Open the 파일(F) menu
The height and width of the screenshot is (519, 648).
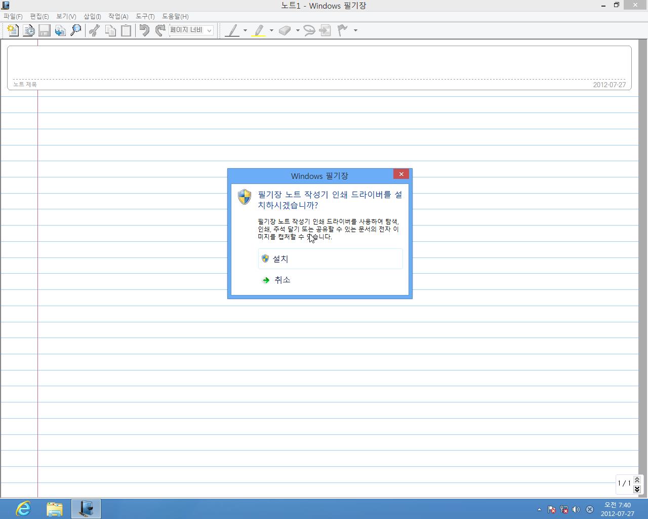(13, 16)
